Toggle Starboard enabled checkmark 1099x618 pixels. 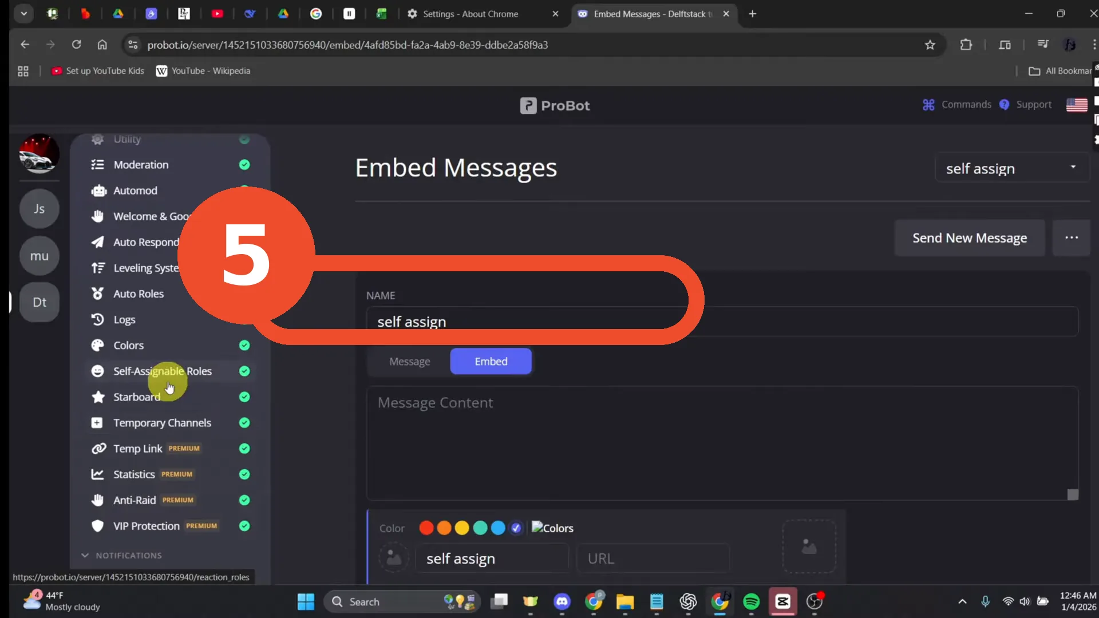coord(244,397)
